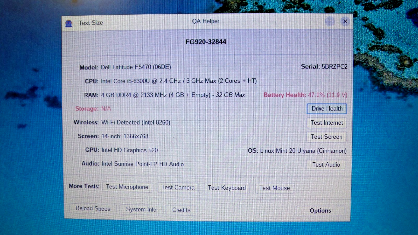Click the Storage N/A value
The height and width of the screenshot is (235, 418).
click(106, 108)
